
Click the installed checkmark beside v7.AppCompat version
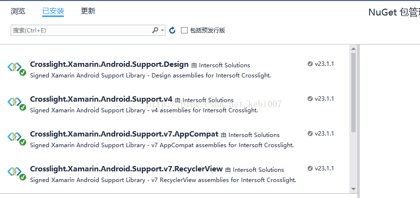[x=310, y=134]
